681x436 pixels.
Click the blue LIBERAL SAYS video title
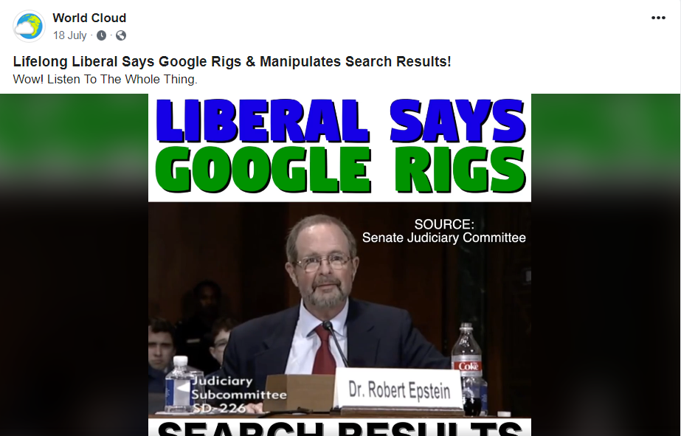pyautogui.click(x=340, y=121)
